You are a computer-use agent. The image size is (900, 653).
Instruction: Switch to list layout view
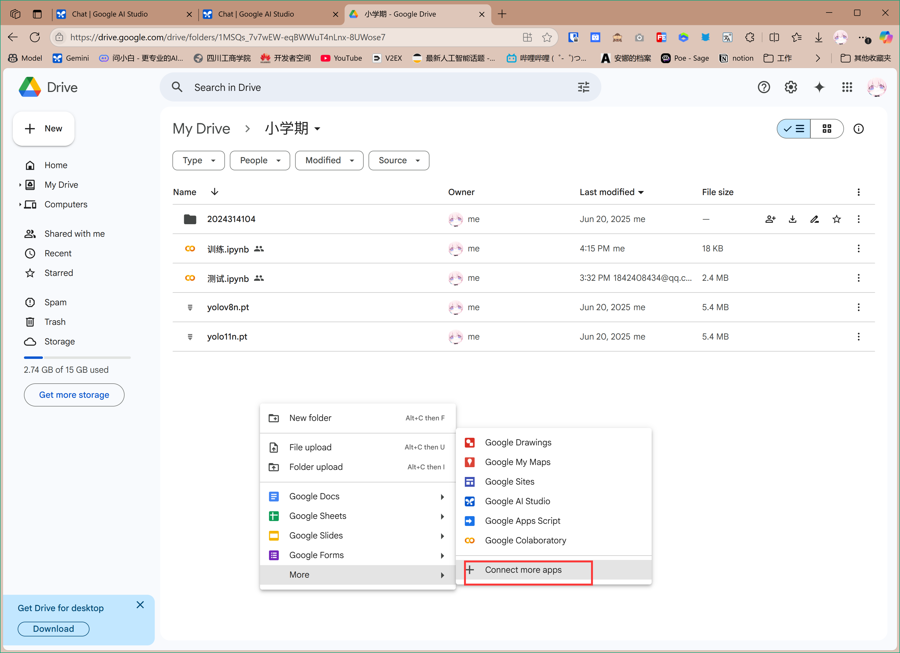coord(794,129)
